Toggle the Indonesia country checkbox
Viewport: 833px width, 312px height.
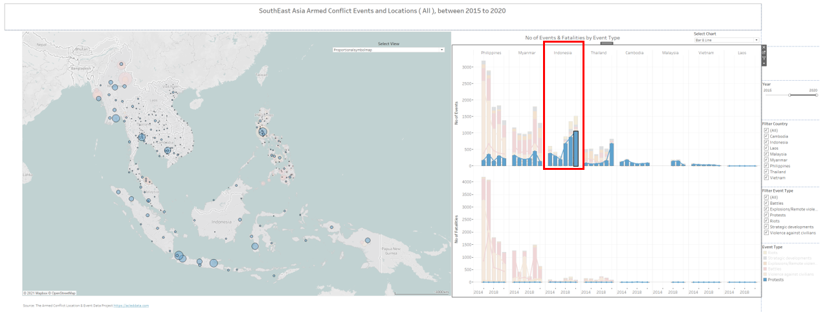coord(766,142)
